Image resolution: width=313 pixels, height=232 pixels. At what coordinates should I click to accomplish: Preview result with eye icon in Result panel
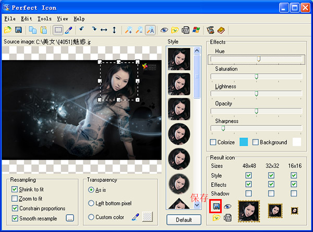[x=227, y=206]
